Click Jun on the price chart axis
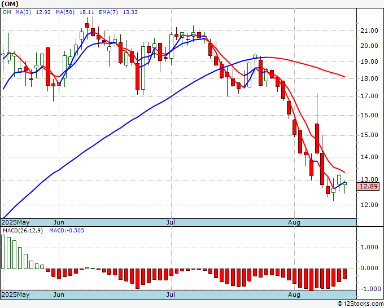Viewport: 384px width, 308px height. pos(59,222)
